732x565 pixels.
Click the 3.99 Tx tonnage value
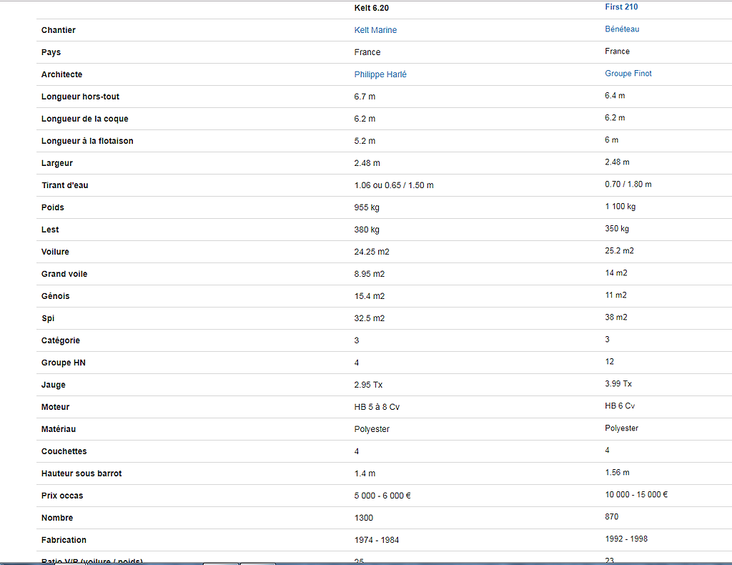[x=618, y=384]
